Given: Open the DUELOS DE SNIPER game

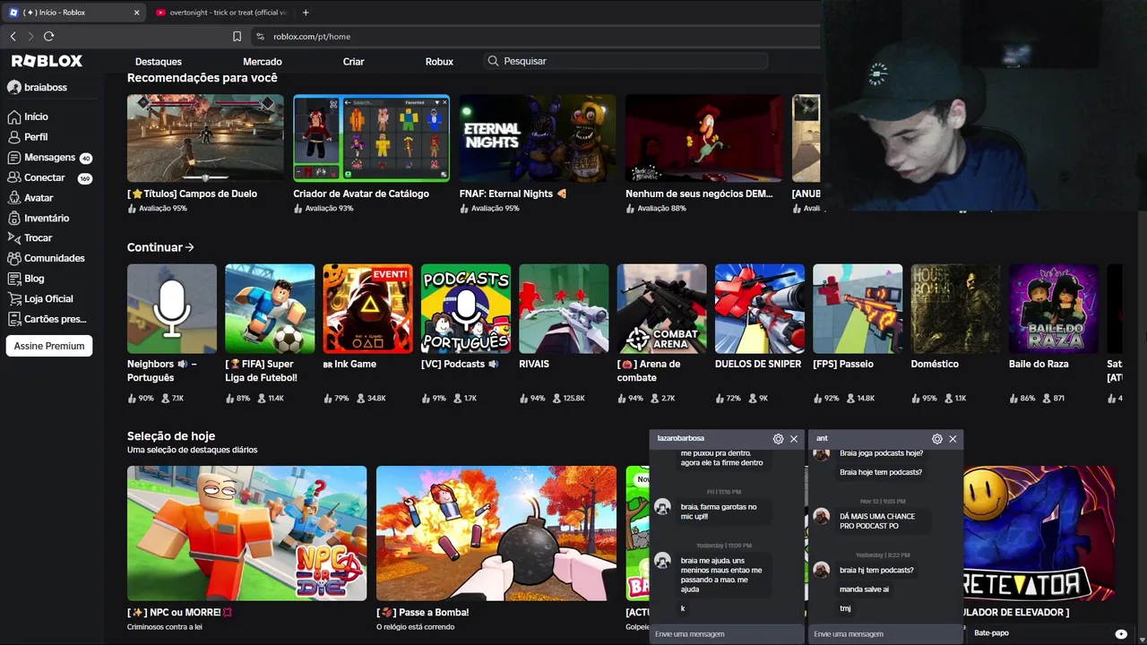Looking at the screenshot, I should (760, 308).
